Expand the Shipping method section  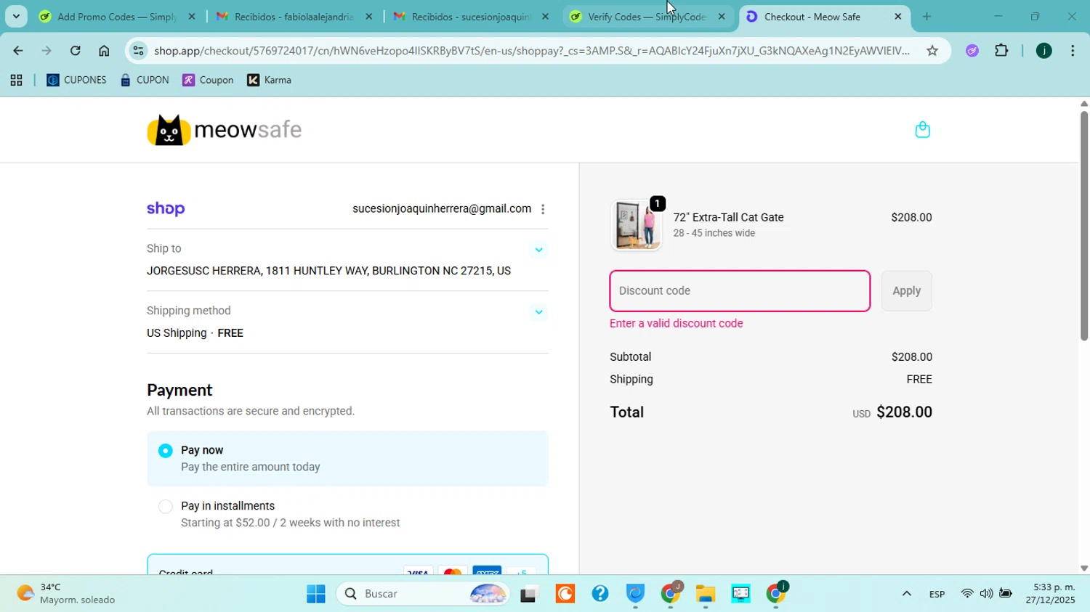[538, 312]
